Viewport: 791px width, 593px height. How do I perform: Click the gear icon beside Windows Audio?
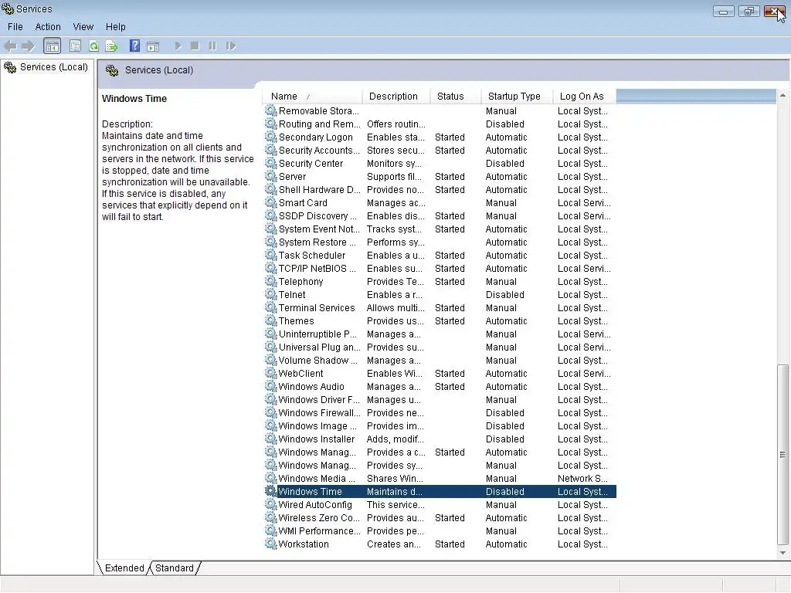tap(271, 386)
